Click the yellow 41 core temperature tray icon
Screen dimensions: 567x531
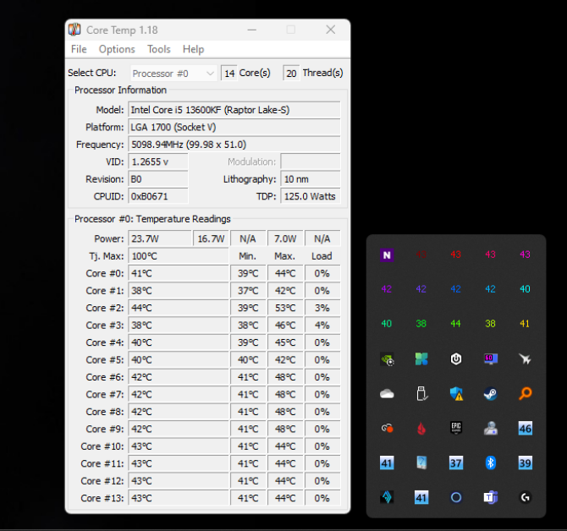coord(525,324)
